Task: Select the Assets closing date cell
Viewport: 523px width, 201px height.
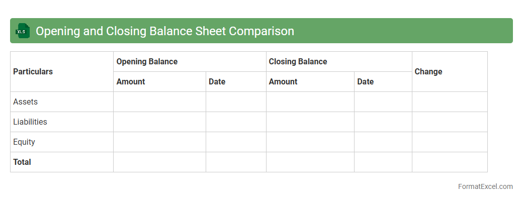Action: (383, 102)
